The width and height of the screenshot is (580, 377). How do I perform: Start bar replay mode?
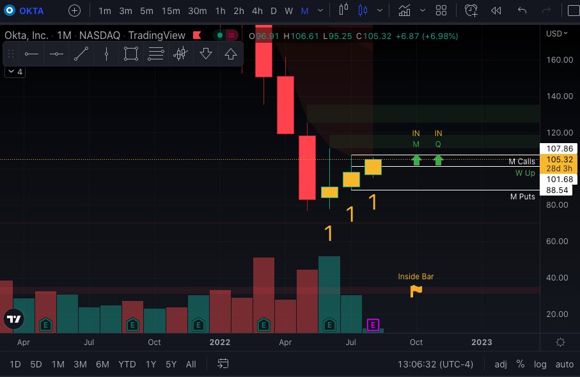(x=496, y=10)
